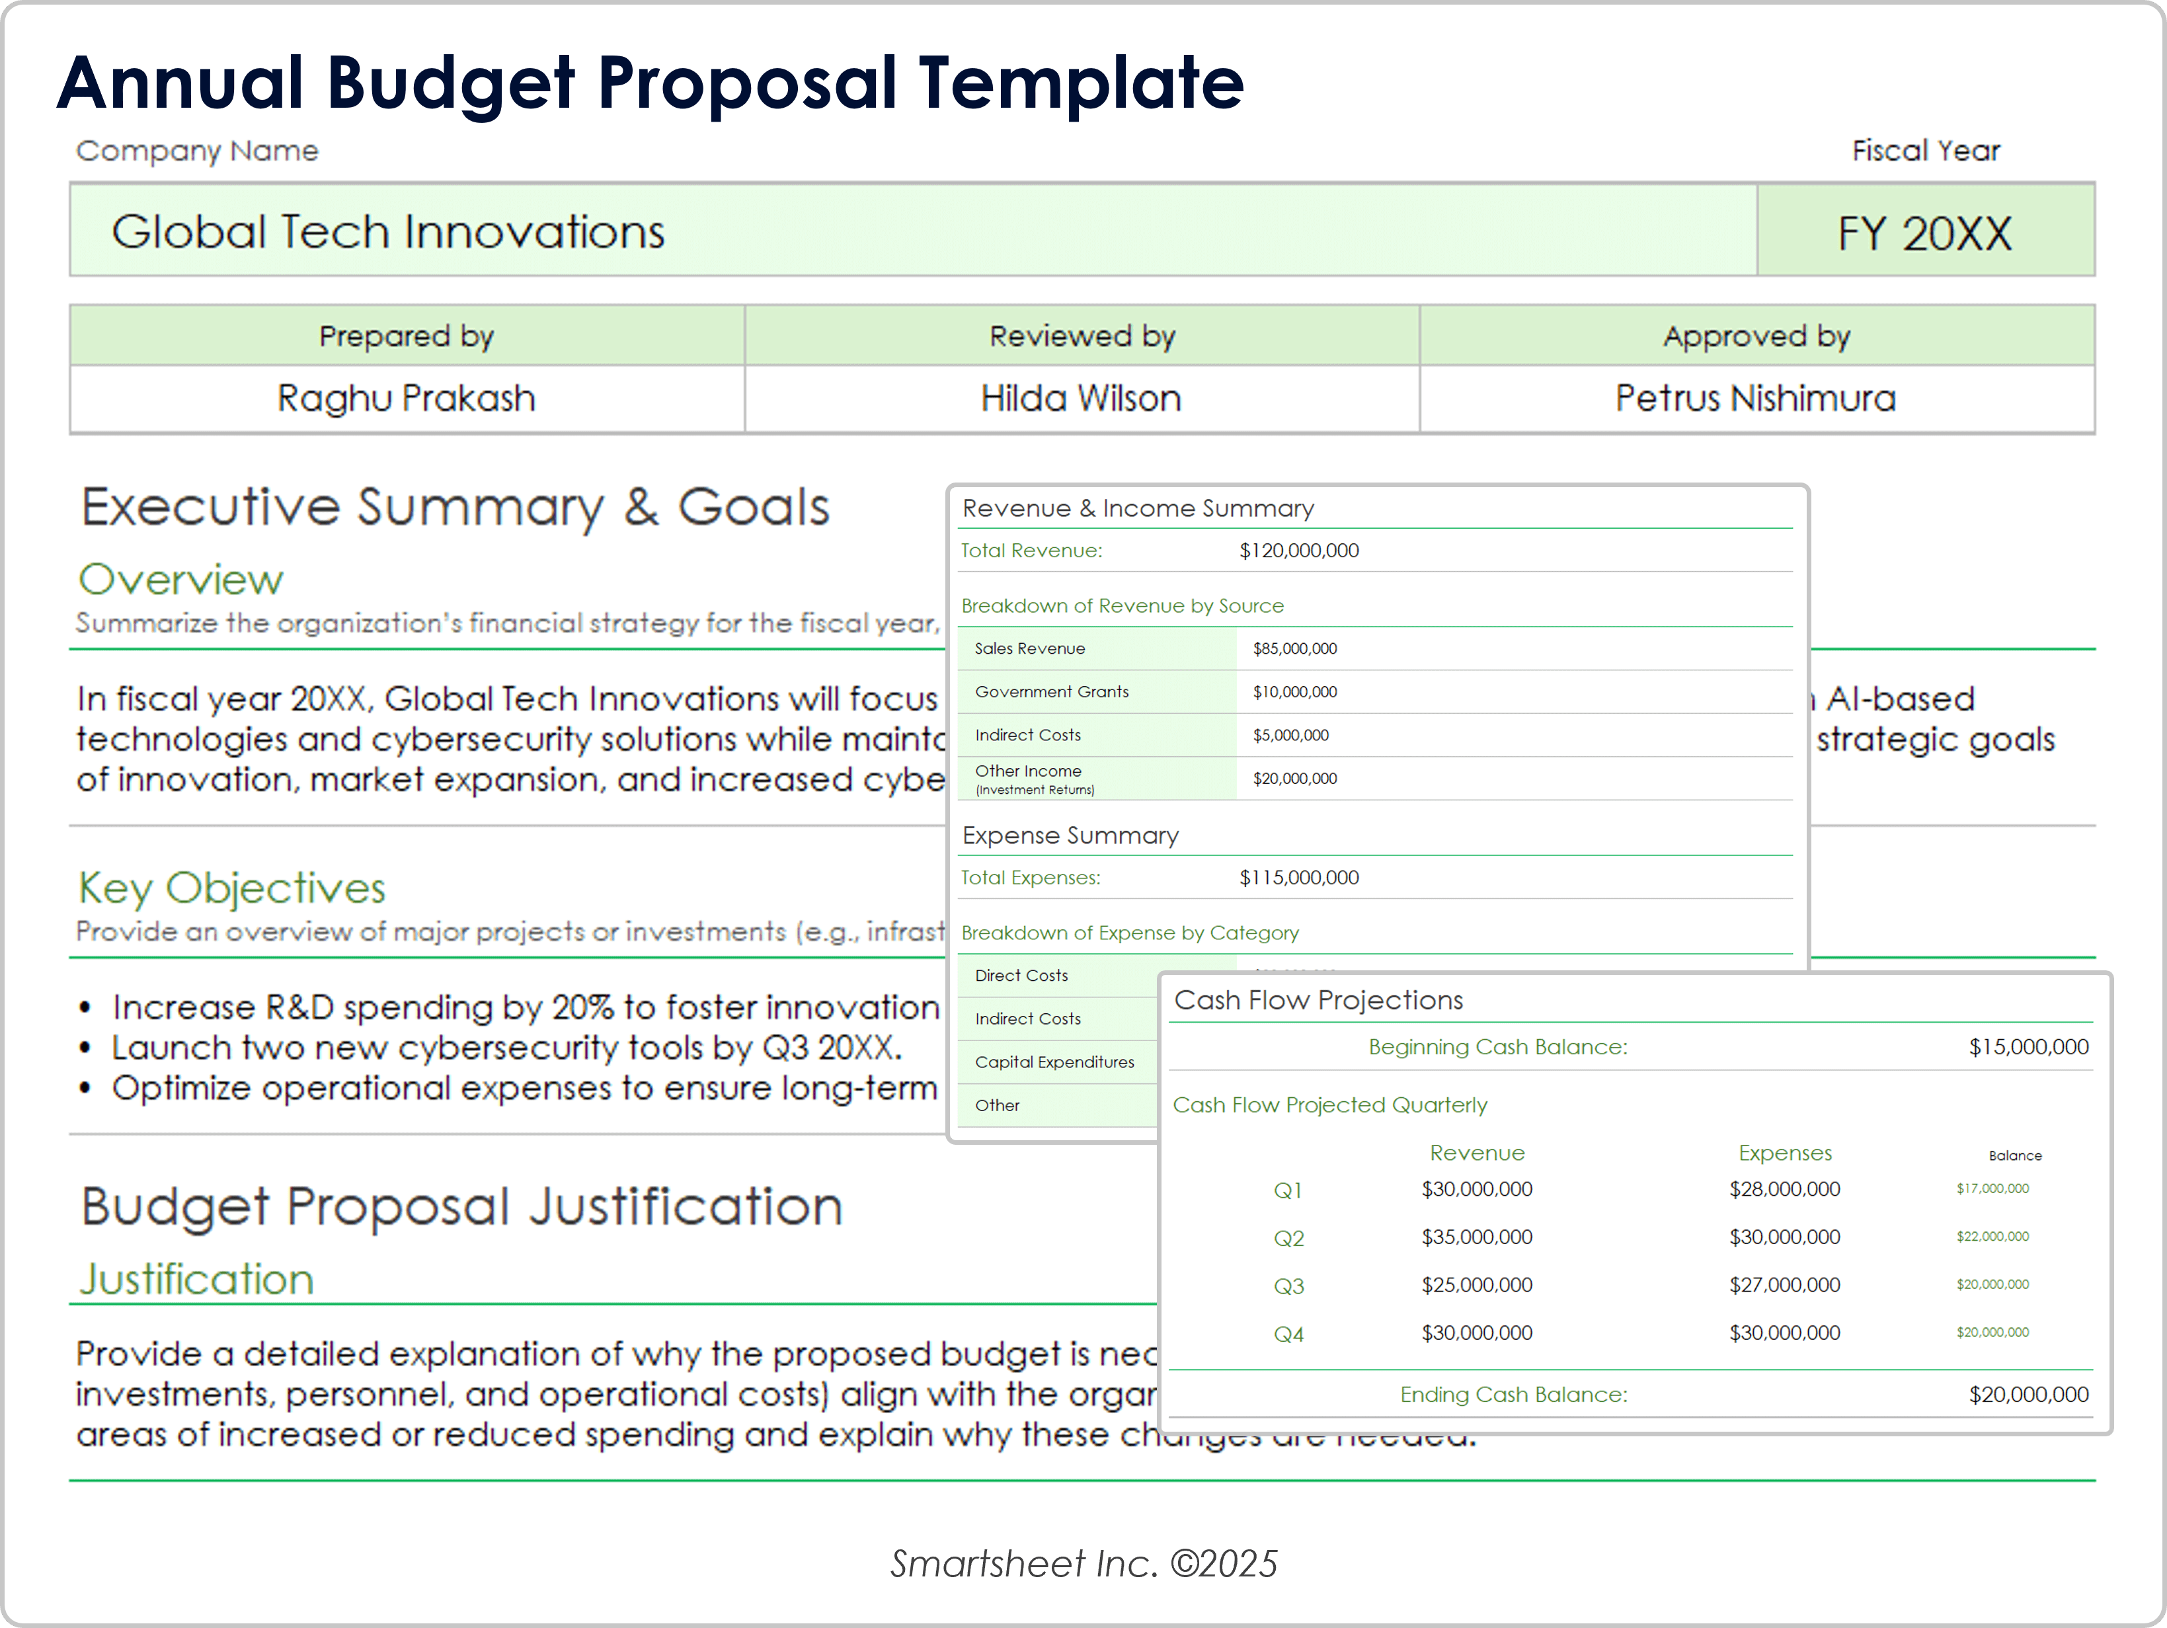Click the $85,000,000 sales revenue value

pos(1294,648)
